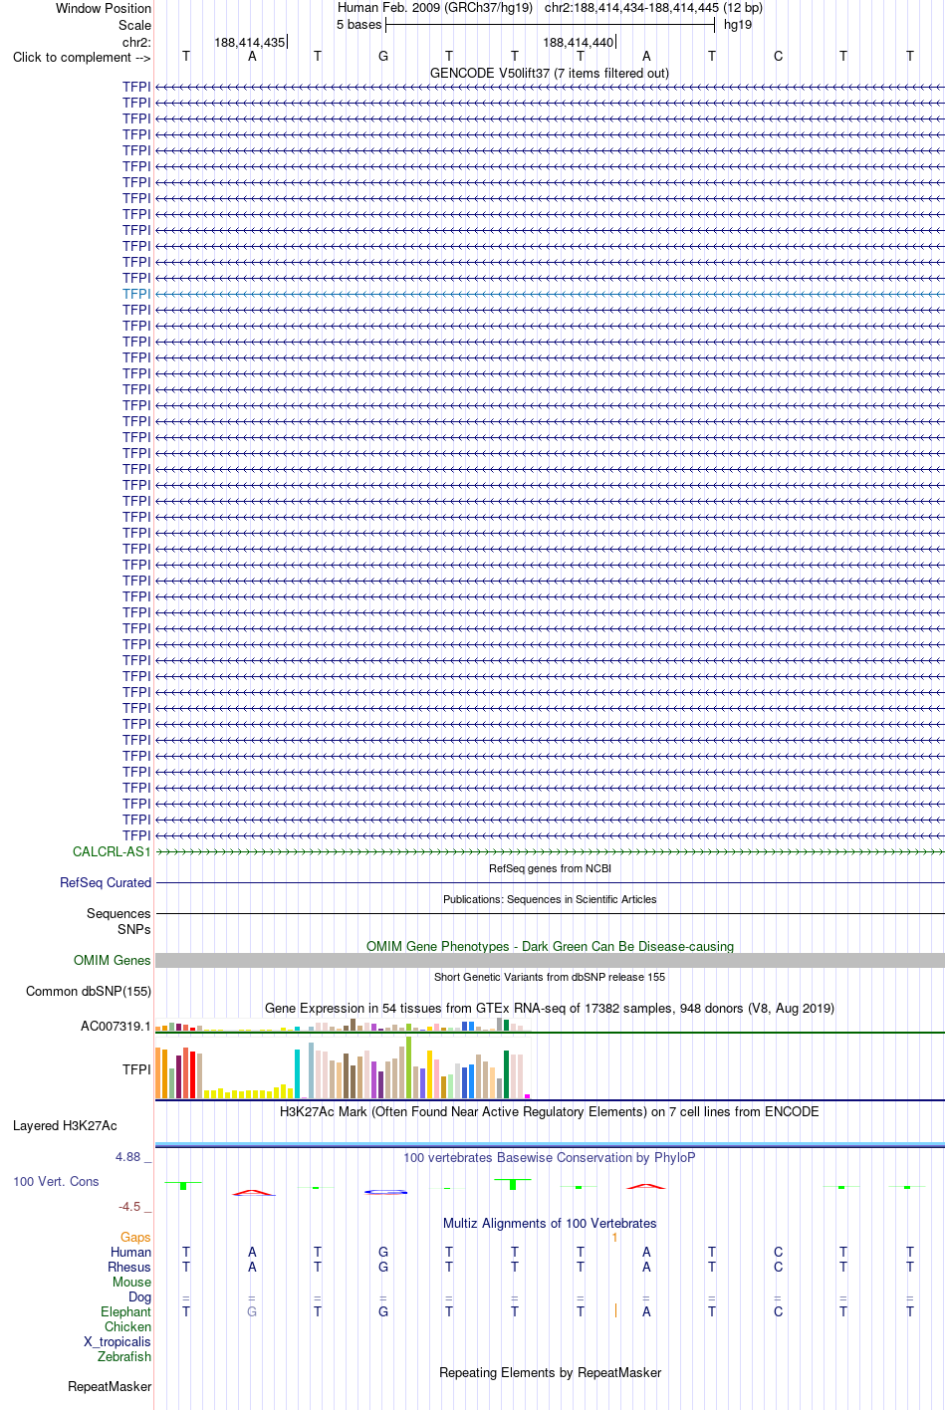The image size is (946, 1410).
Task: Click the orange insertion bar in Elephant row
Action: [616, 1310]
